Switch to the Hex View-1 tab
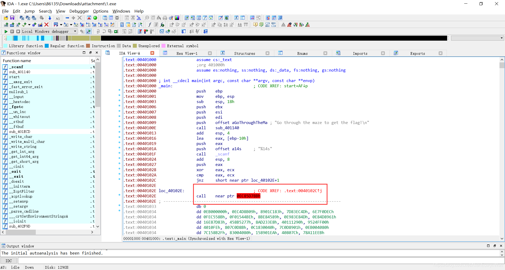This screenshot has width=505, height=270. (187, 53)
